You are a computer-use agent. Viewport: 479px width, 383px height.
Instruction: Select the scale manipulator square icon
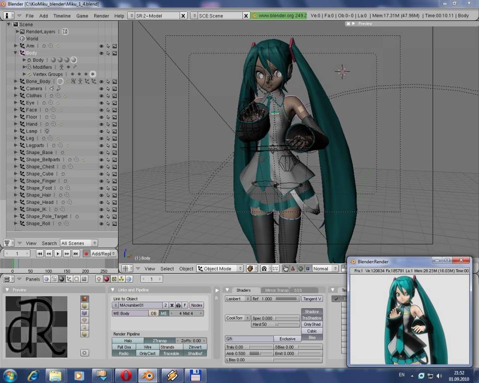point(308,268)
